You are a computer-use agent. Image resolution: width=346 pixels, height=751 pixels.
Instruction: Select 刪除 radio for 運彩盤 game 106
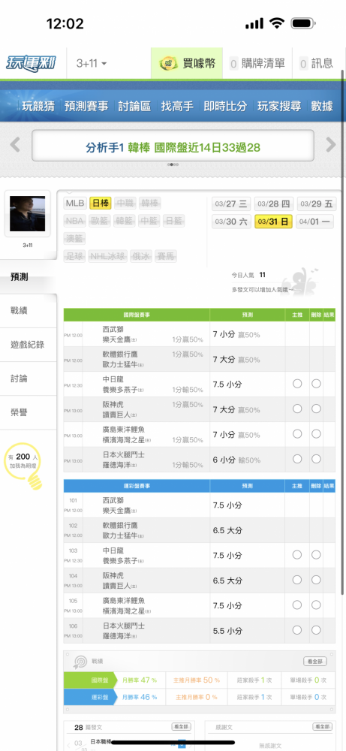click(x=316, y=630)
